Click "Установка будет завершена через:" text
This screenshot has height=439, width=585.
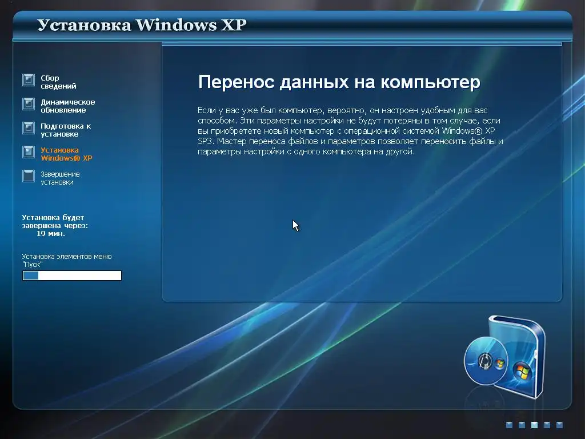[55, 221]
